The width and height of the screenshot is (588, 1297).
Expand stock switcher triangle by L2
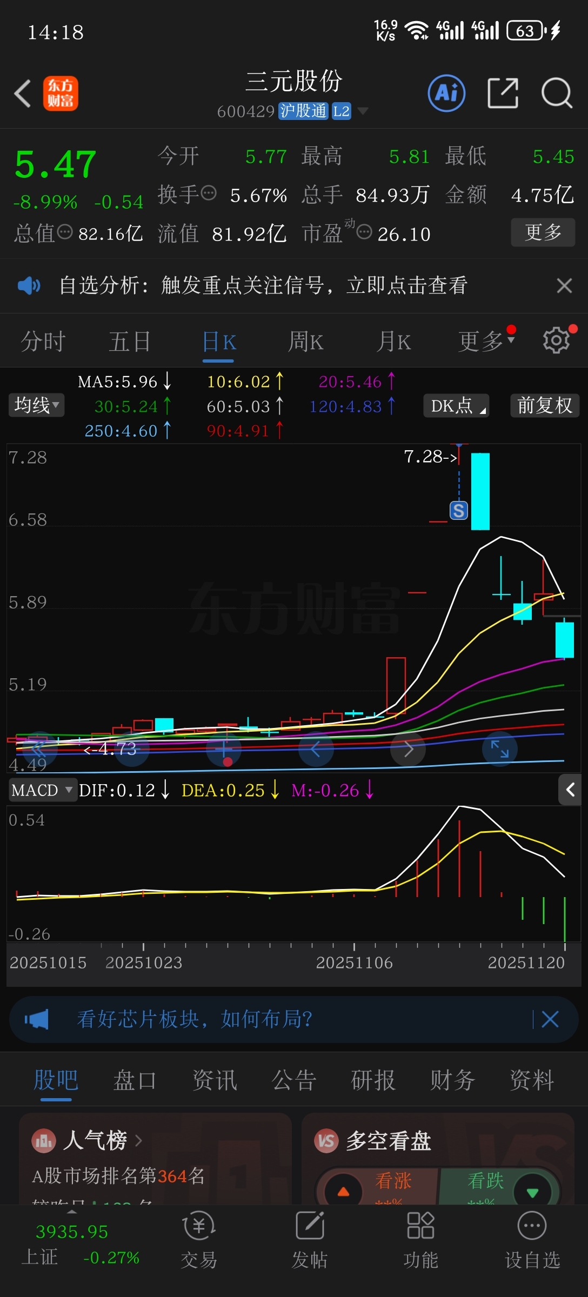click(363, 111)
